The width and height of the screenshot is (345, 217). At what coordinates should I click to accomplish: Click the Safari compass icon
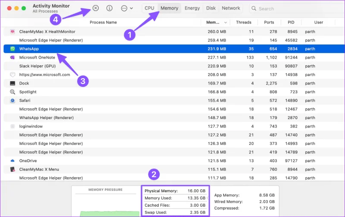tap(13, 101)
